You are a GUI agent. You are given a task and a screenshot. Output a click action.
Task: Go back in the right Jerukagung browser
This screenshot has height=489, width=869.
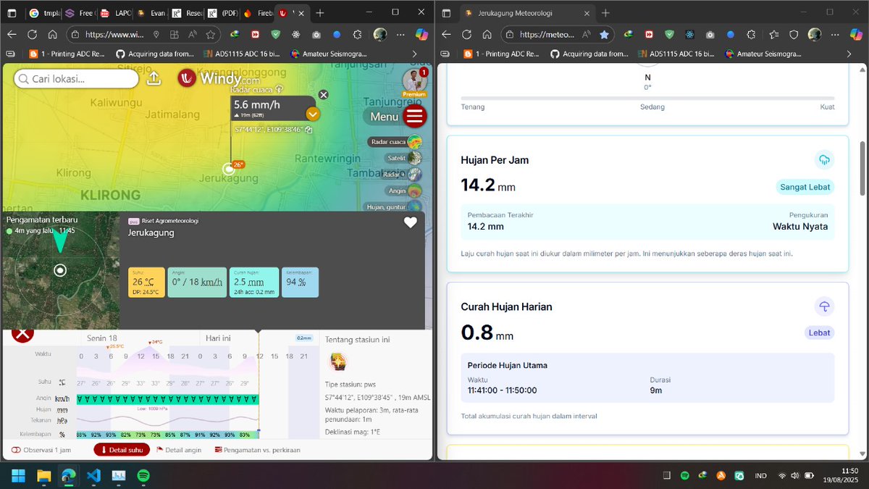click(x=446, y=34)
